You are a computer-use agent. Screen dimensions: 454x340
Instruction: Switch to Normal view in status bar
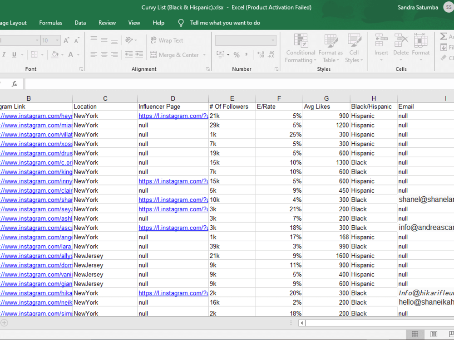[x=415, y=335]
